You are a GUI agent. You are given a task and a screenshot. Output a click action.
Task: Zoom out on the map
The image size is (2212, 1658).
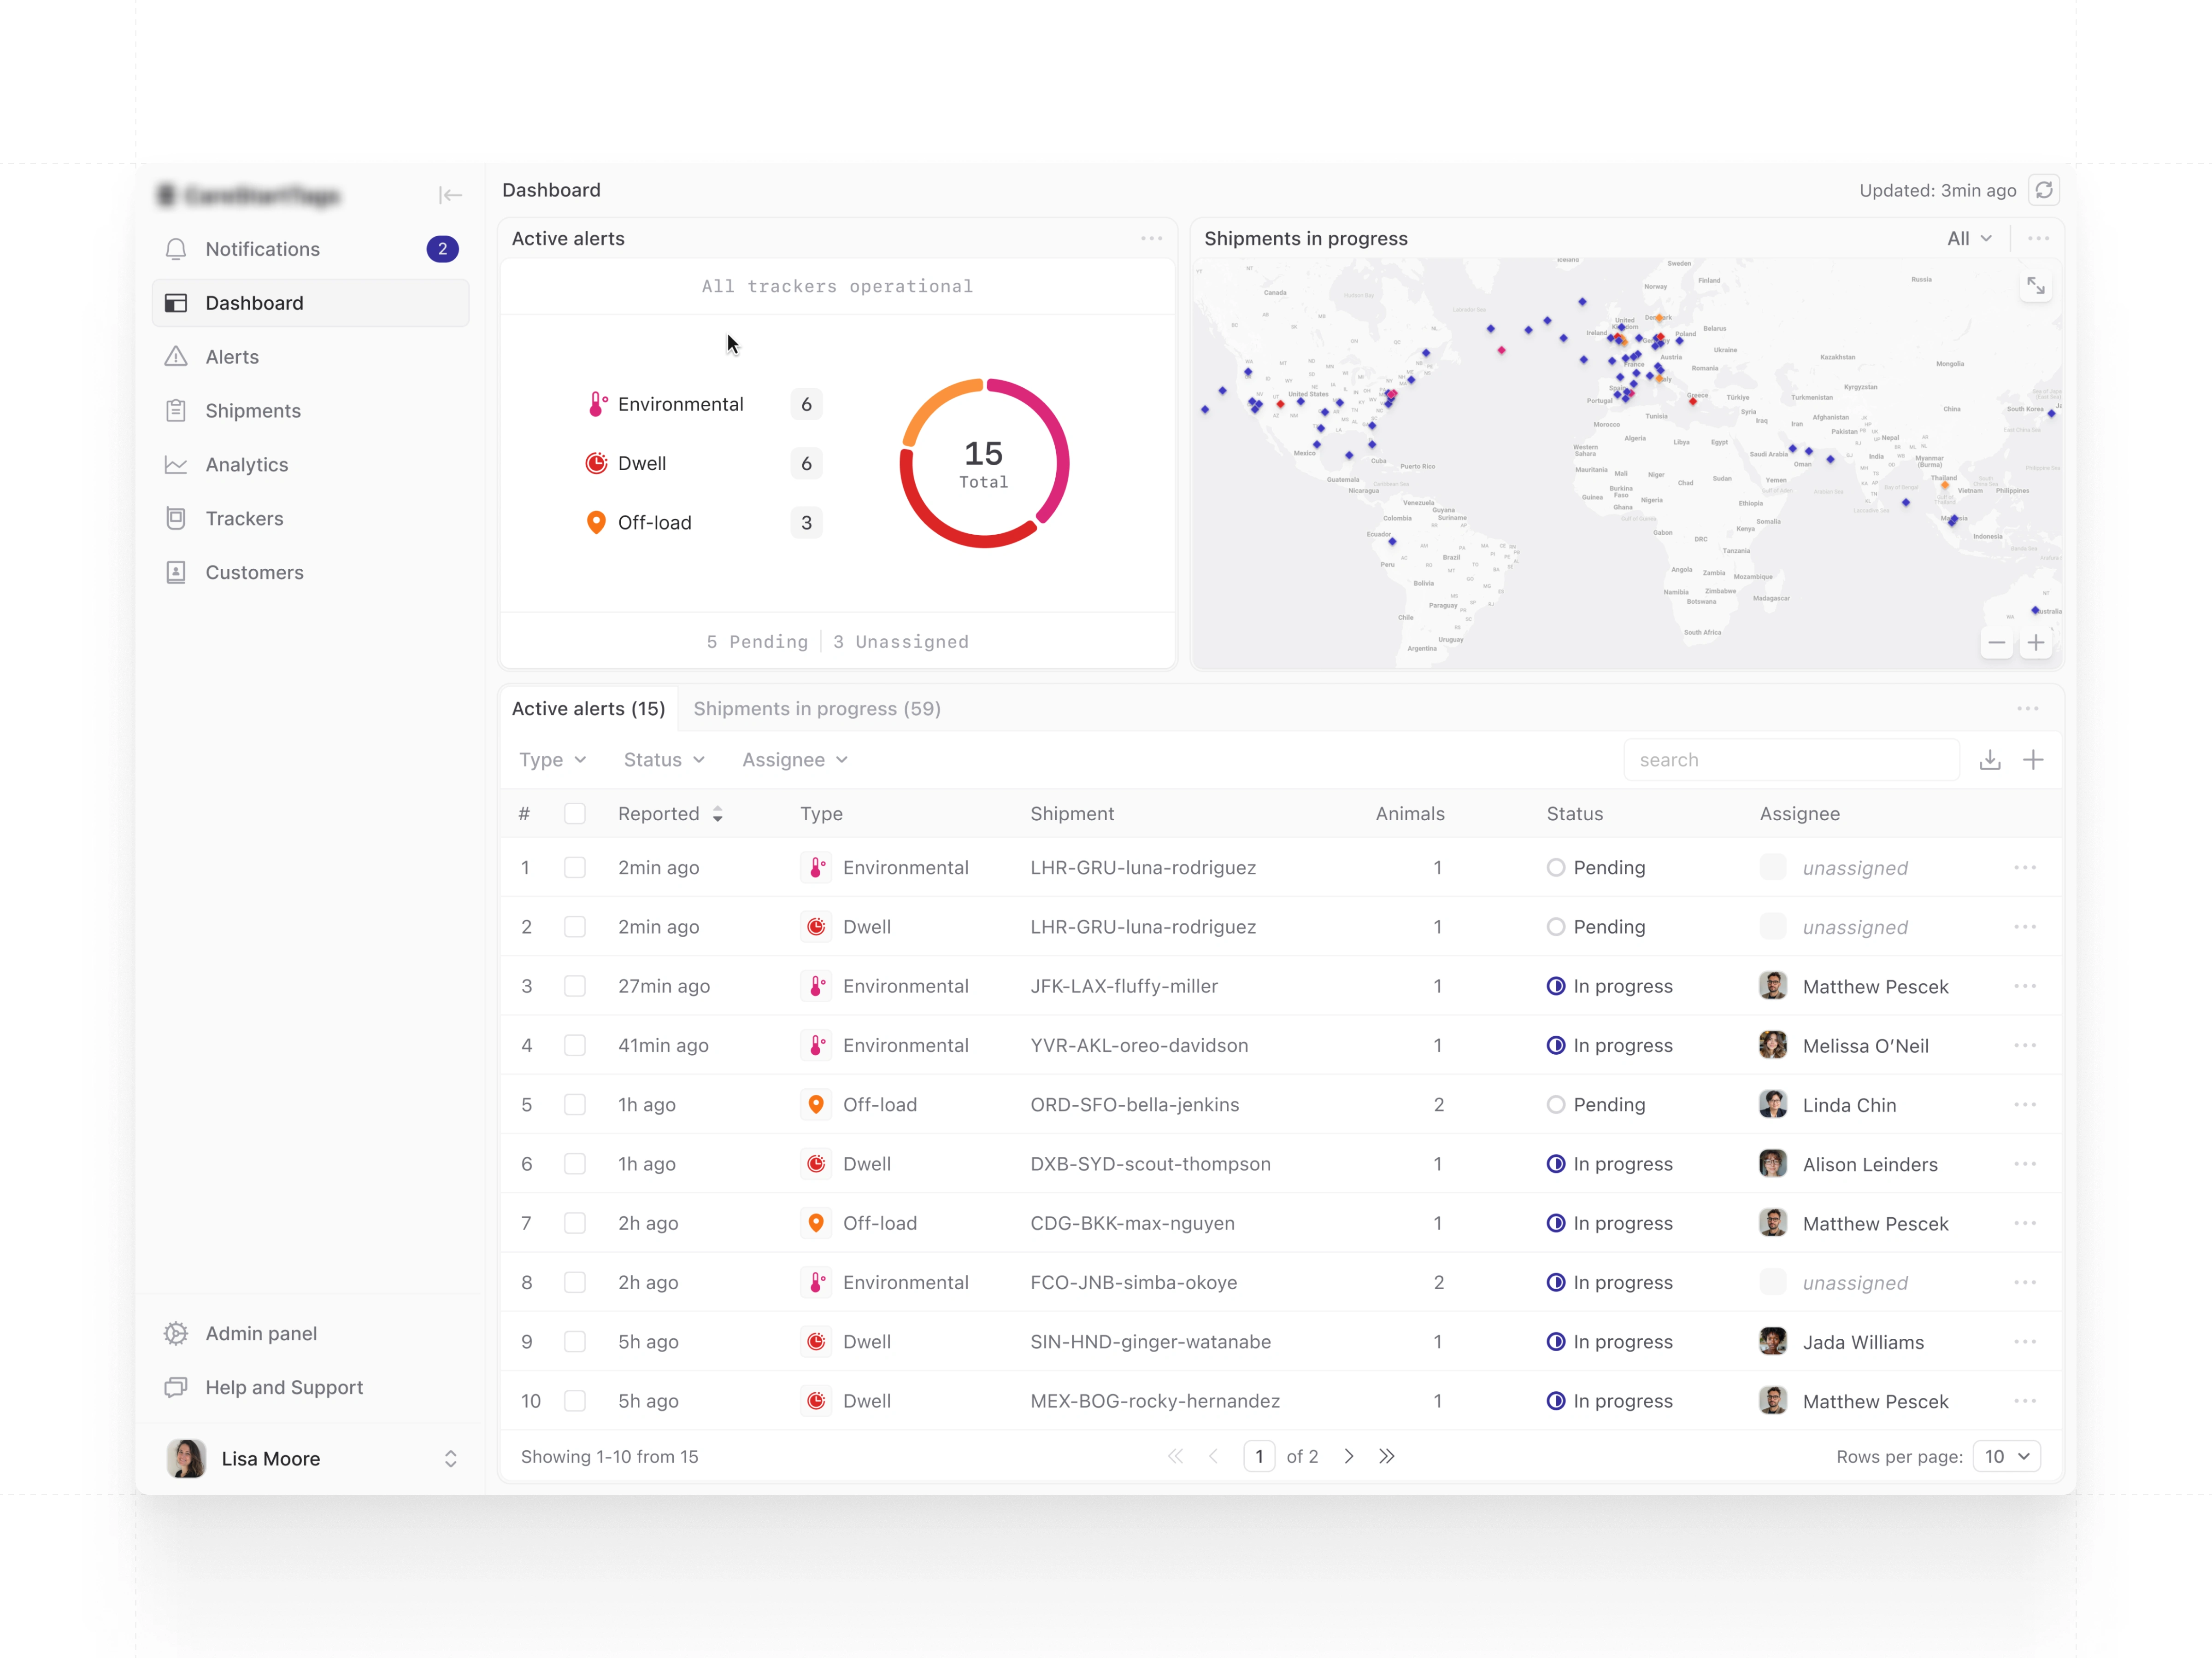click(x=1996, y=642)
